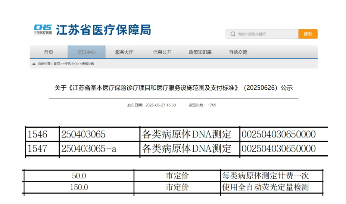Click the magnifier icon in search box
The image size is (346, 204).
[x=233, y=34]
